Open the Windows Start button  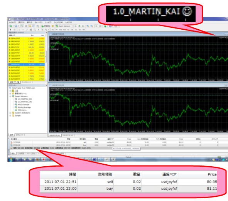tap(11, 159)
